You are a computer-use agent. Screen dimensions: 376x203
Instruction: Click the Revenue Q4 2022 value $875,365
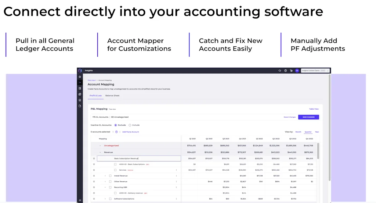coord(308,152)
